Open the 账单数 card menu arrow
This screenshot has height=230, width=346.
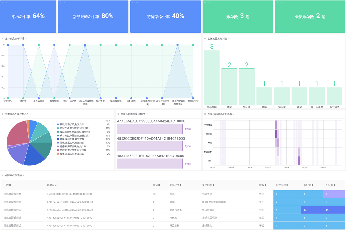click(209, 3)
